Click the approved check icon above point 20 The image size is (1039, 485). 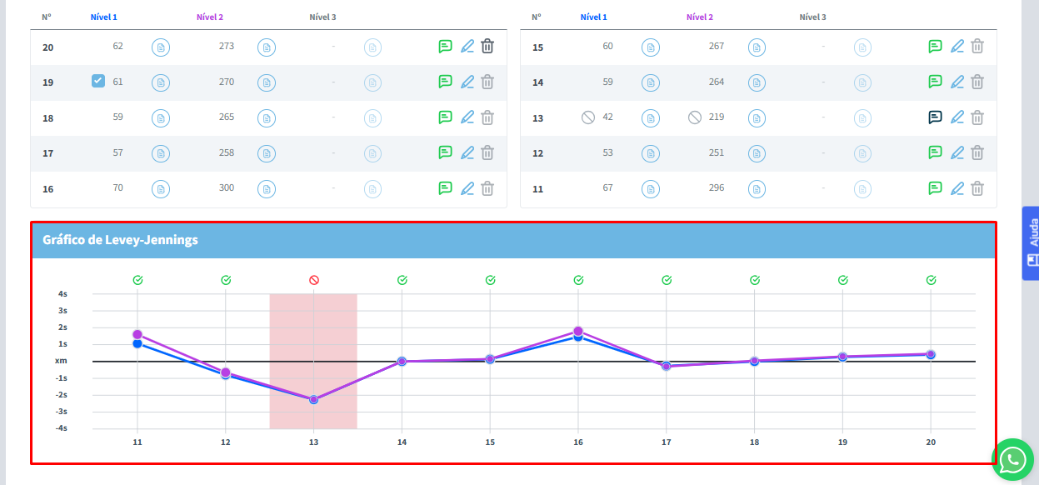[931, 280]
